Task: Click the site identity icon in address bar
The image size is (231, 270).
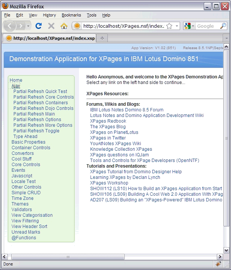Action: [x=77, y=26]
